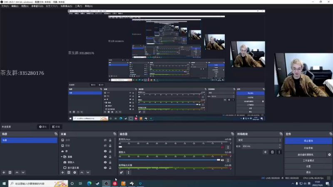Open the Windows Start menu
Viewport: 333px width, 187px height.
pos(4,183)
